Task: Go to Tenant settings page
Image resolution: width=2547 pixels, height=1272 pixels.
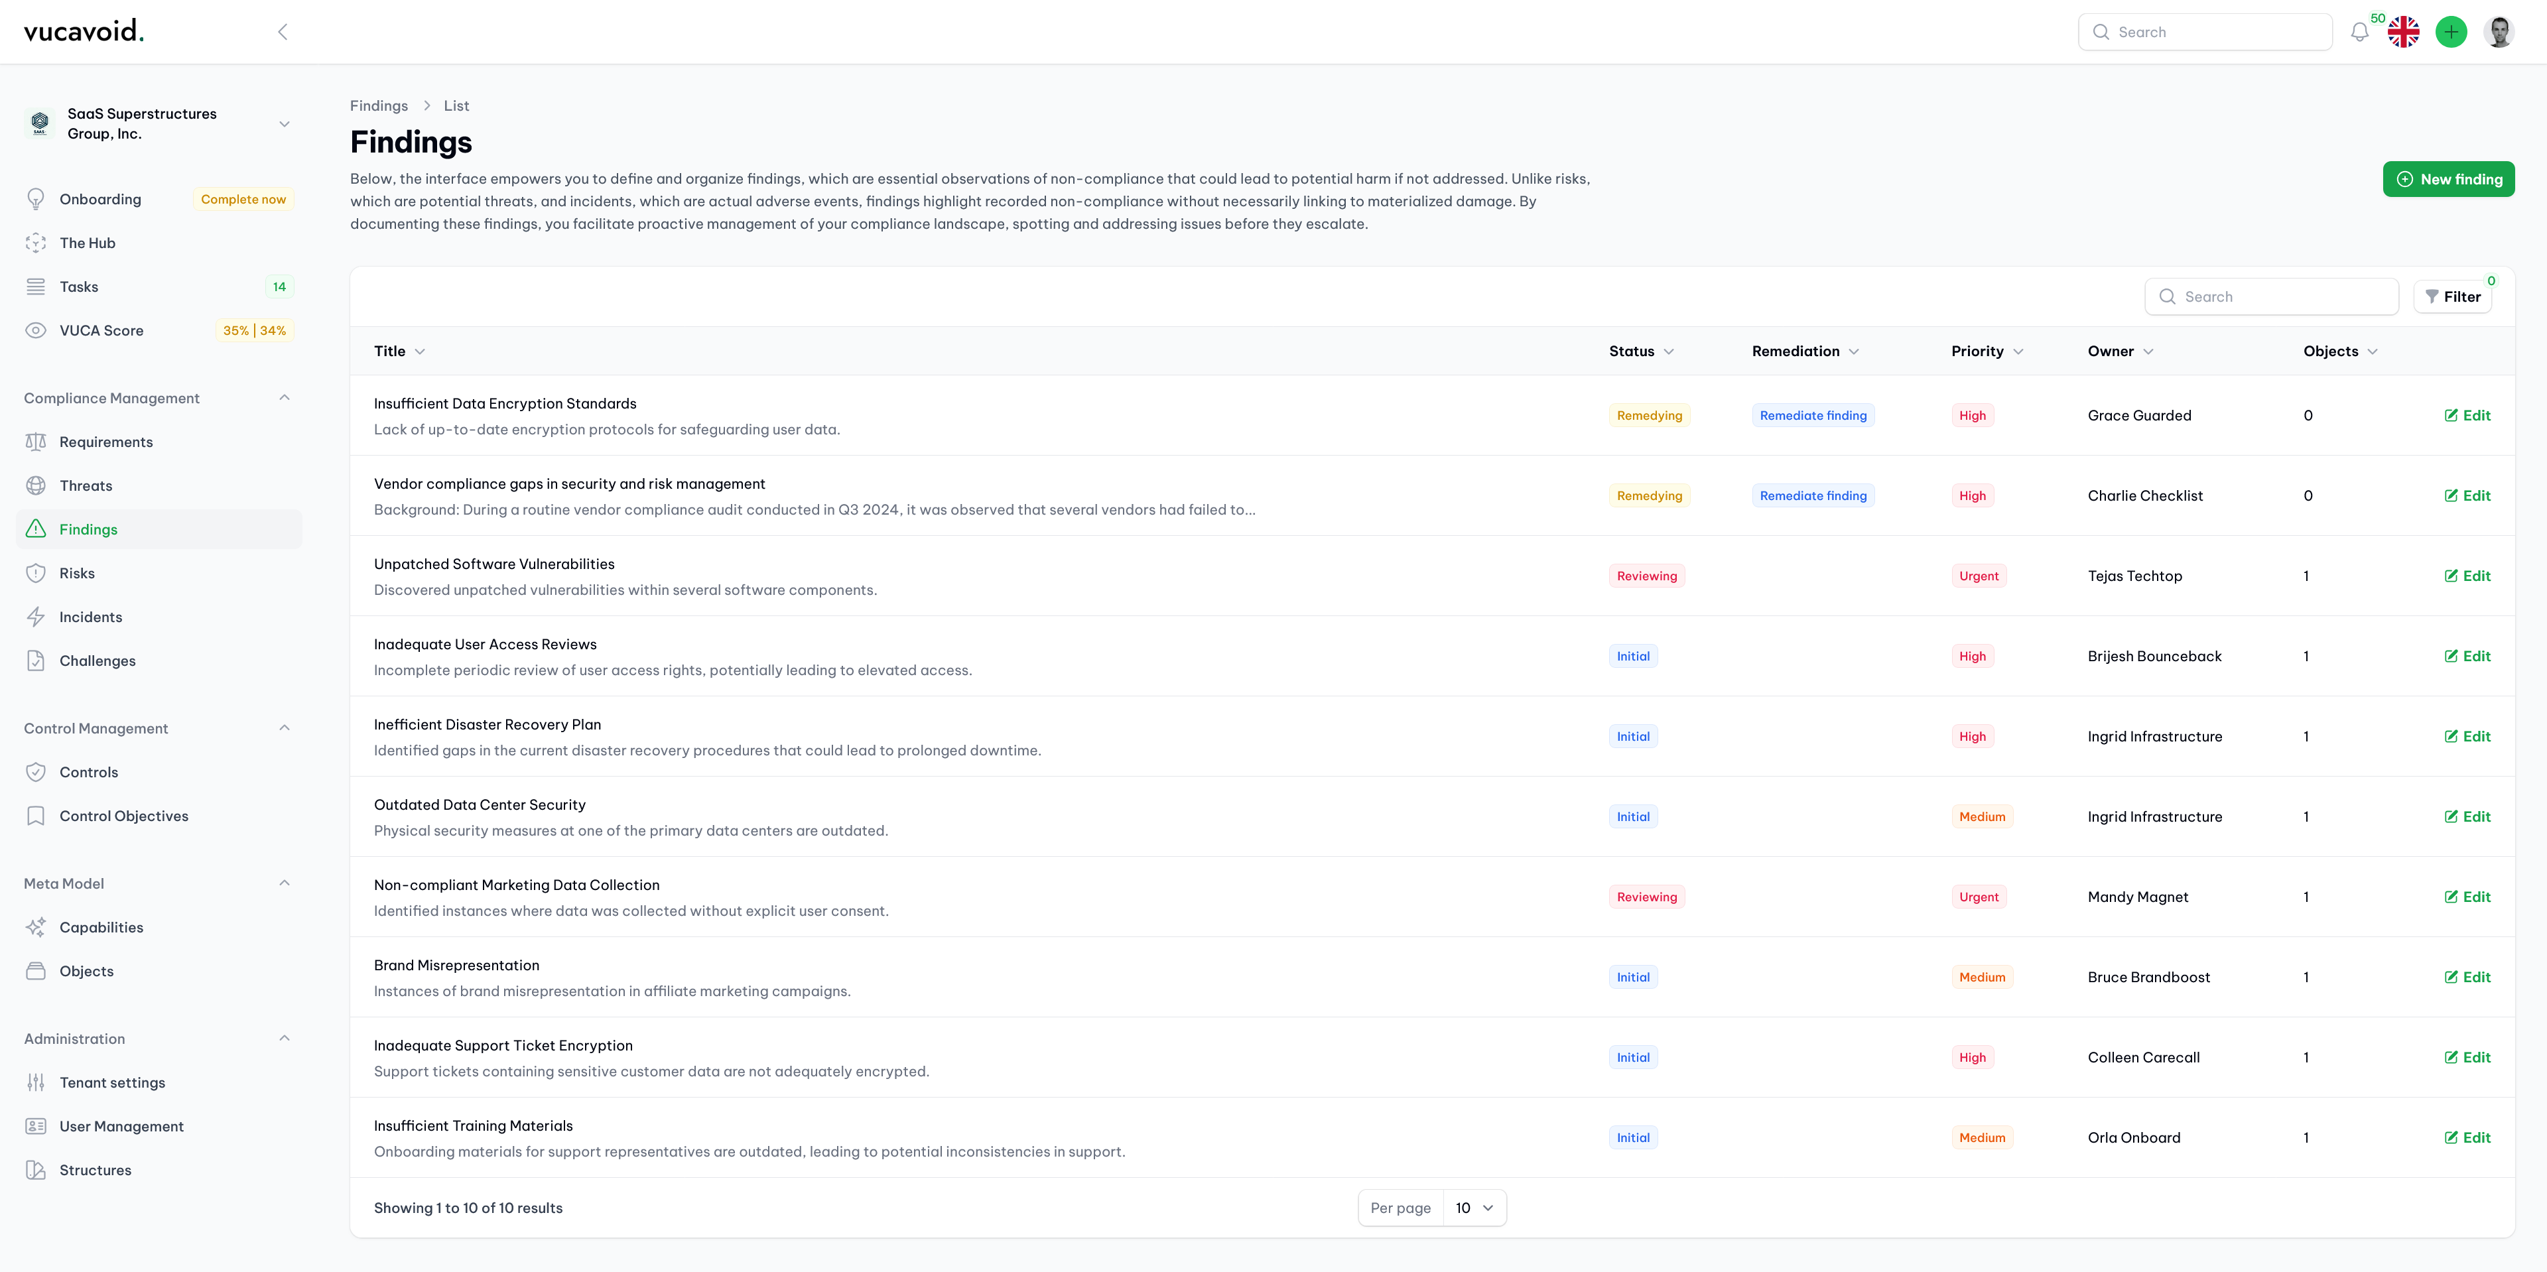Action: pos(111,1082)
